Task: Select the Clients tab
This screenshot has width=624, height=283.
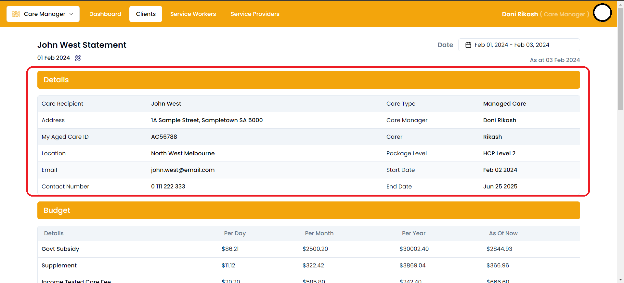Action: click(146, 14)
